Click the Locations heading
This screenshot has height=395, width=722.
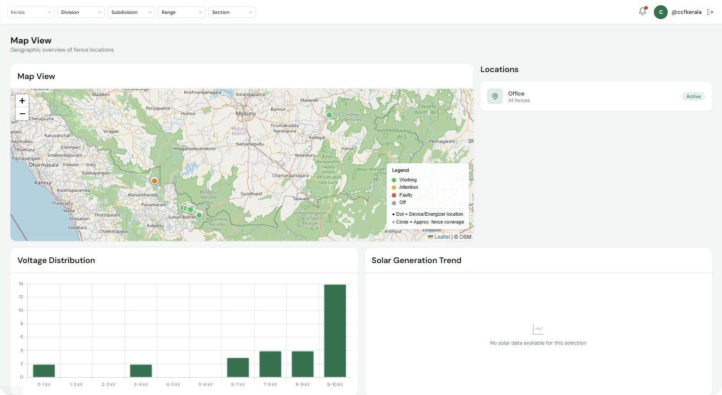coord(499,69)
